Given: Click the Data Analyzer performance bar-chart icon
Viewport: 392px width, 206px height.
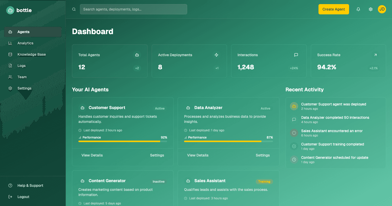Looking at the screenshot, I should pos(186,138).
